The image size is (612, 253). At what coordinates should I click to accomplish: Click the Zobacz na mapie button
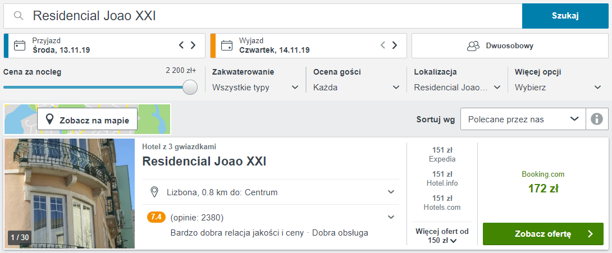click(x=88, y=119)
